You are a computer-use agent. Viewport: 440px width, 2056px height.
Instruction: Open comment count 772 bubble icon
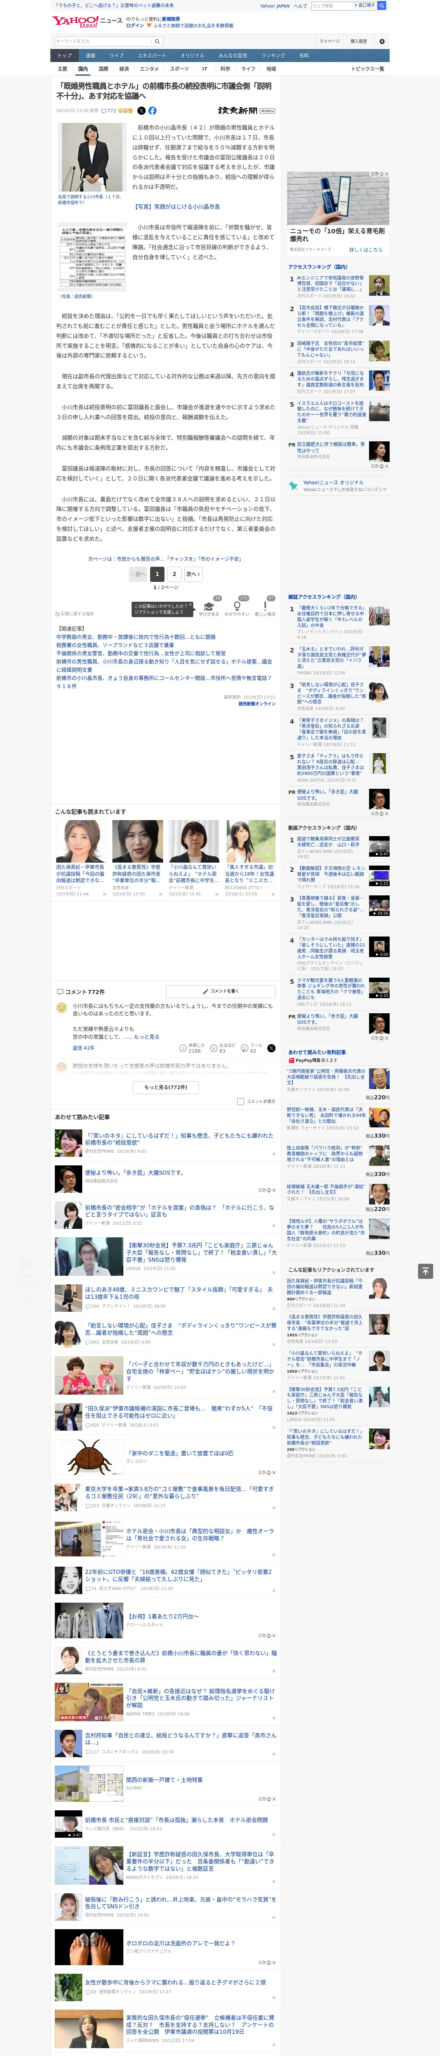coord(109,111)
